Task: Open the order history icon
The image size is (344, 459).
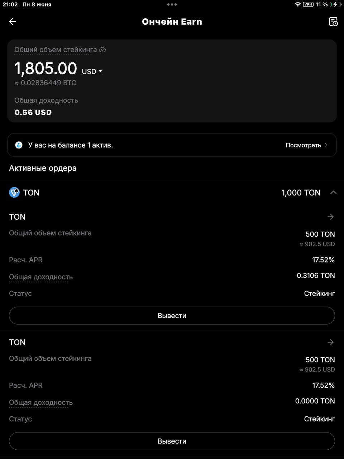Action: 333,22
